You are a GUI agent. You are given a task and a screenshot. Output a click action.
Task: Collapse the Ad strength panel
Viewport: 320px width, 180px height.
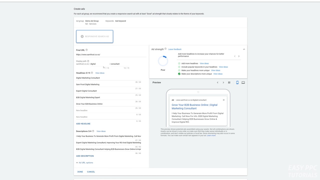[x=244, y=49]
